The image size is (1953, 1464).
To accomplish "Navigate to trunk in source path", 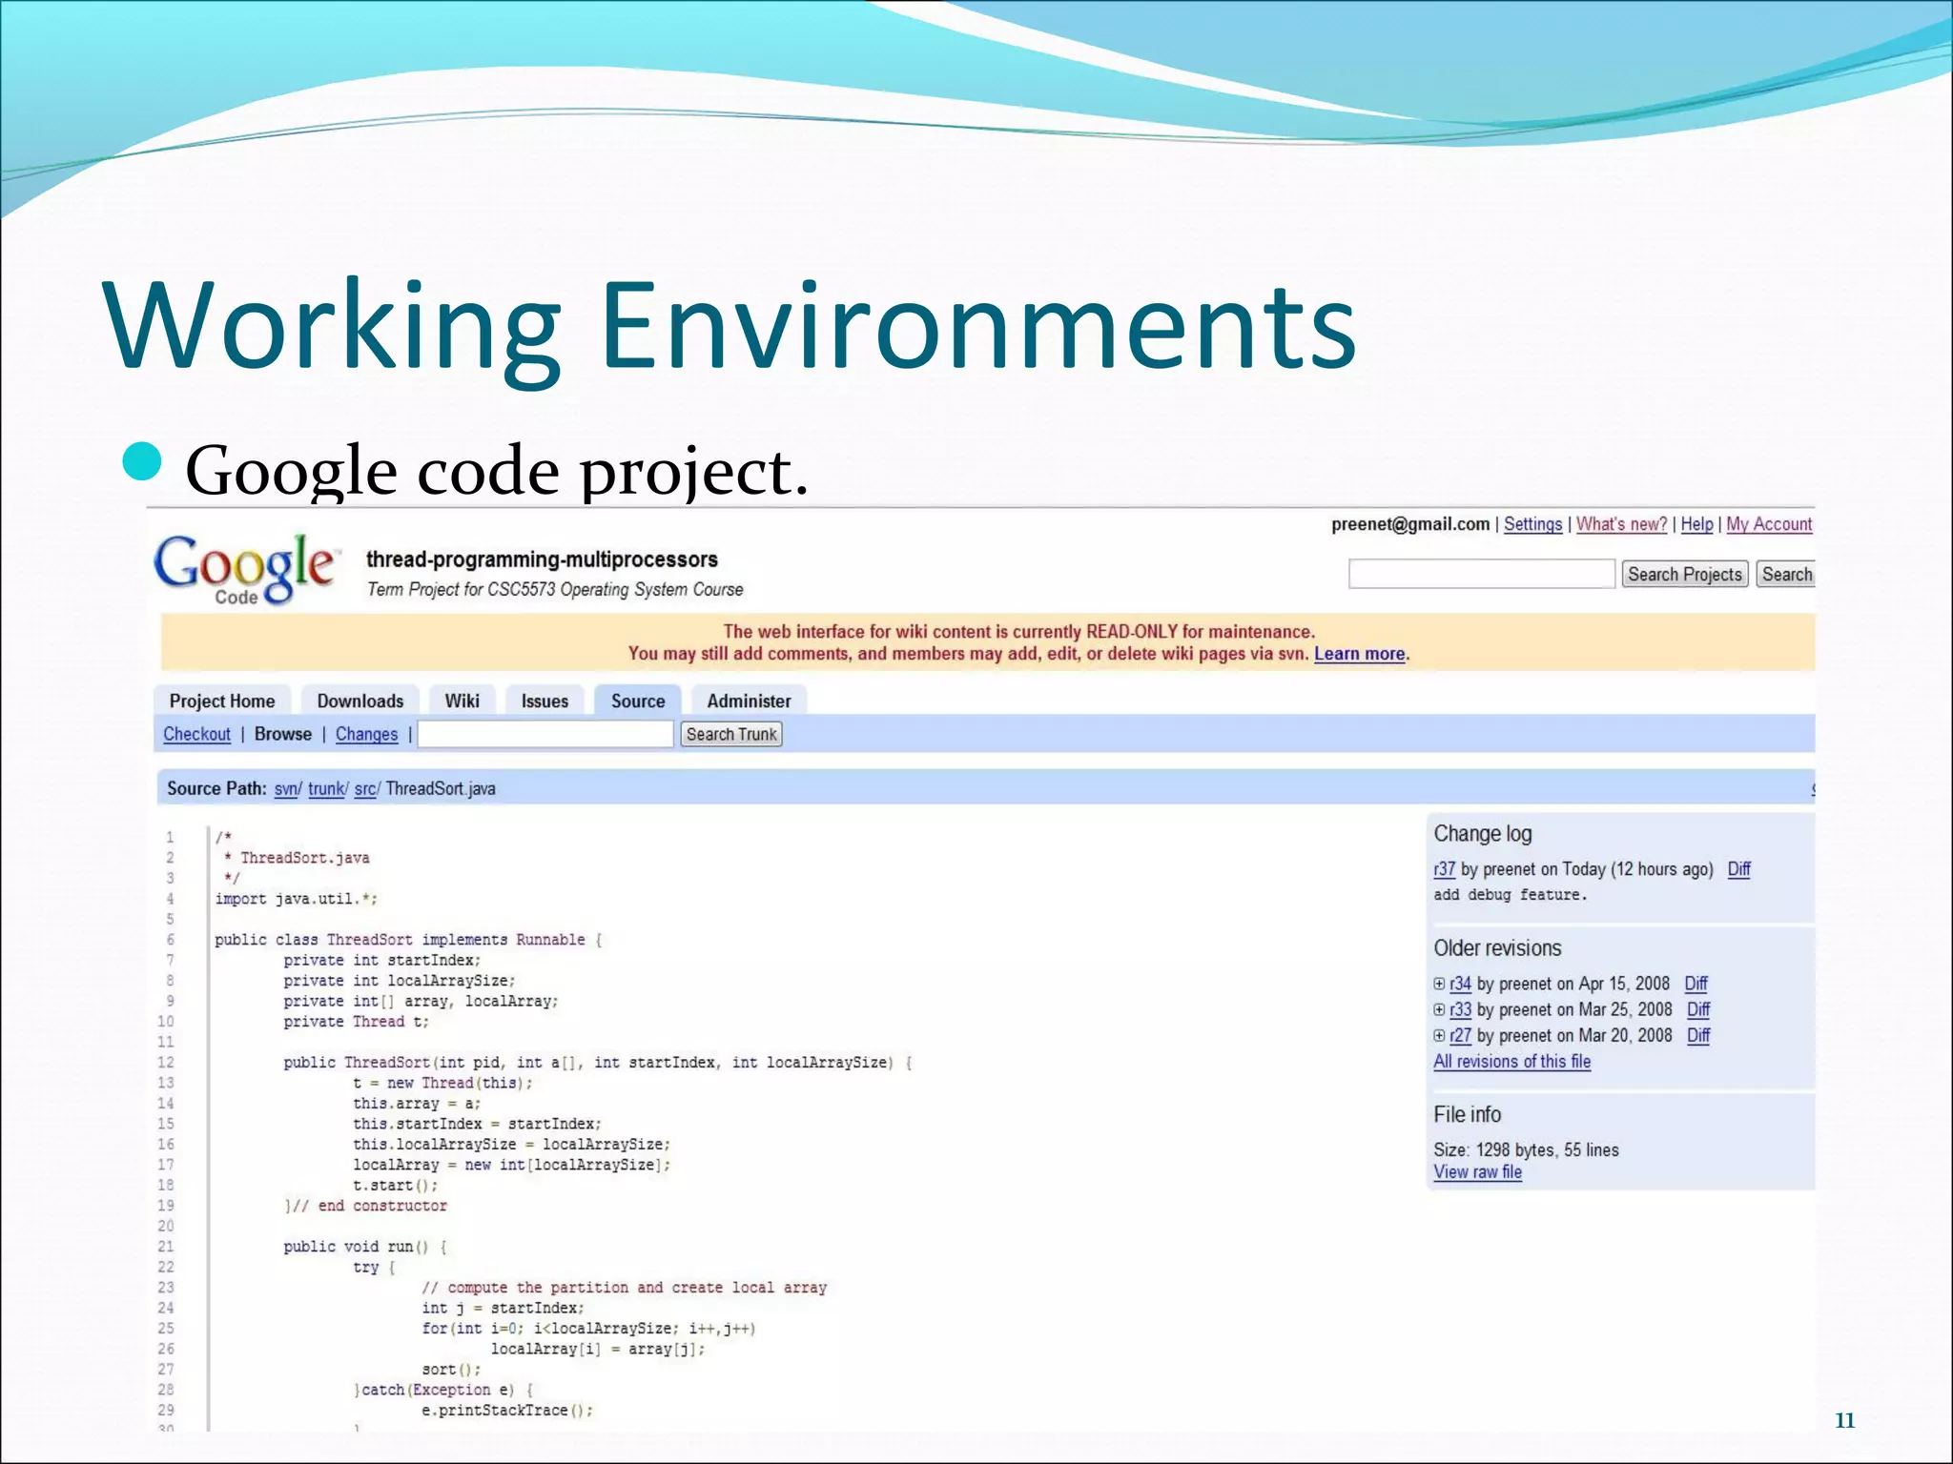I will point(326,789).
